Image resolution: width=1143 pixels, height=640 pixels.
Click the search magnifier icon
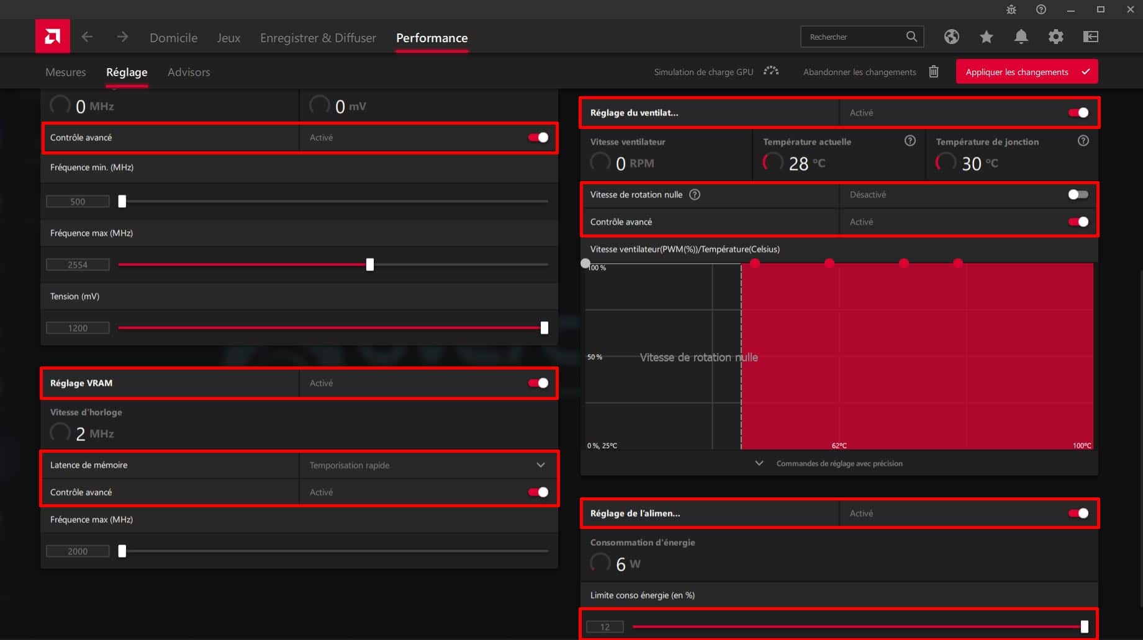pos(911,37)
